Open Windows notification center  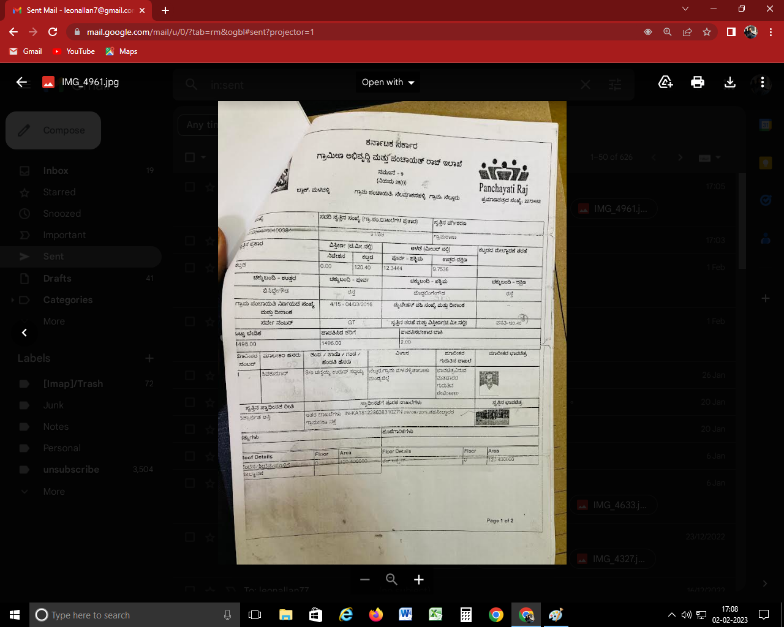point(764,615)
